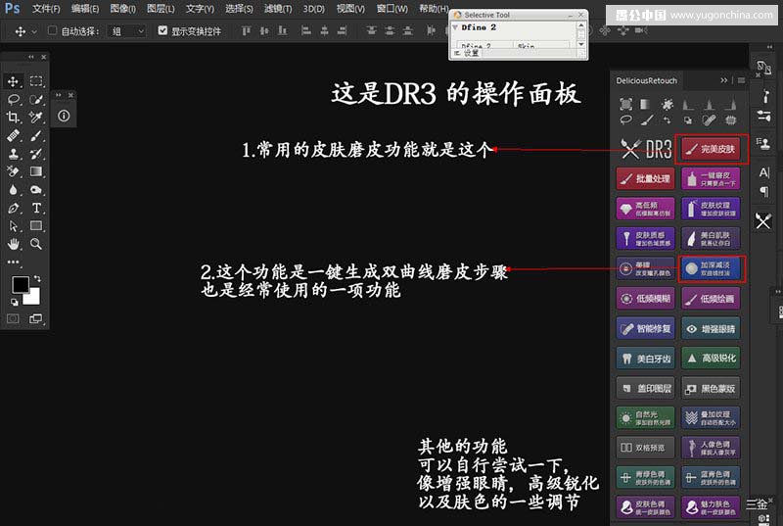Open the DeliciousRetouch panel flyout menu
The image size is (783, 526).
(x=741, y=80)
